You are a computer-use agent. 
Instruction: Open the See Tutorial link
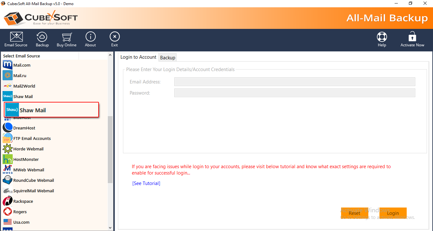click(x=146, y=183)
